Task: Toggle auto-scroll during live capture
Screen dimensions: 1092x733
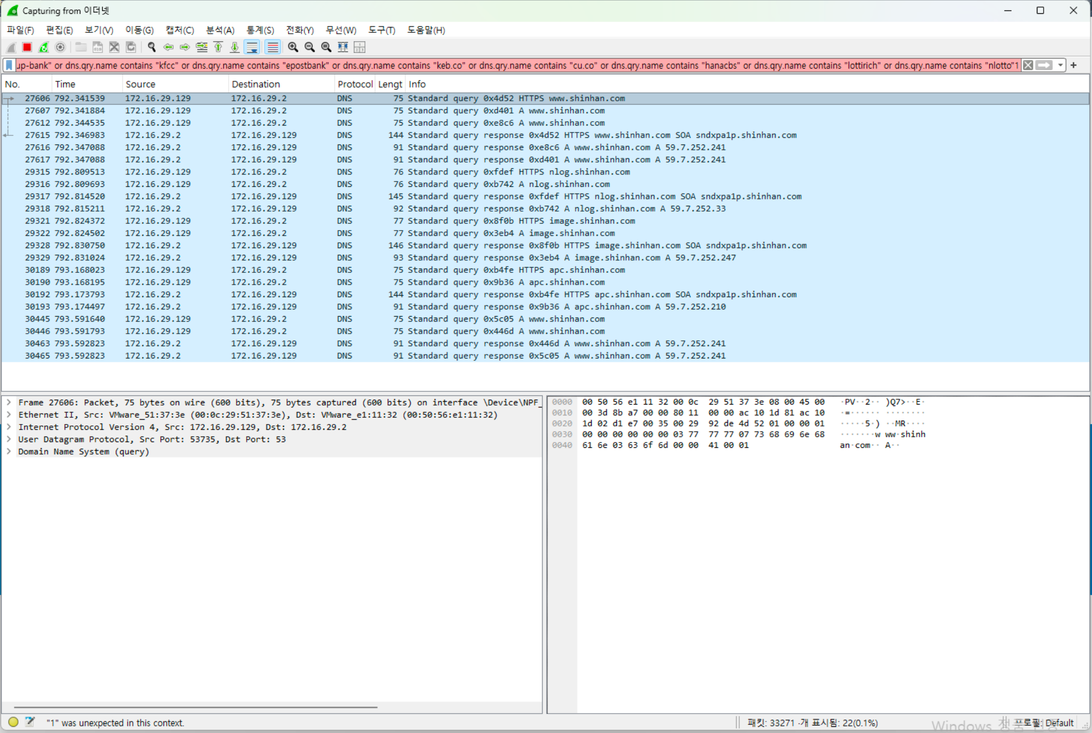Action: pos(252,47)
